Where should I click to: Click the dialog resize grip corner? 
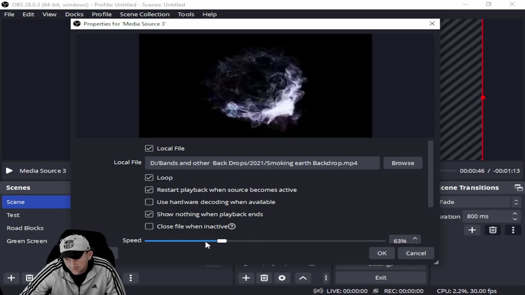[x=436, y=263]
